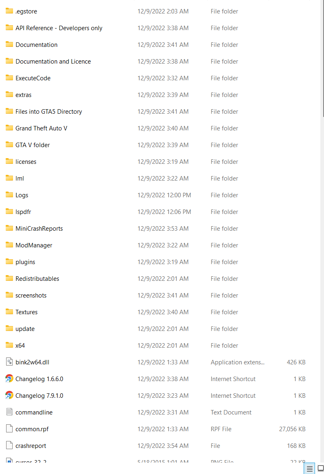This screenshot has height=474, width=324.
Task: Select 'GTA V folder' name
Action: [33, 145]
